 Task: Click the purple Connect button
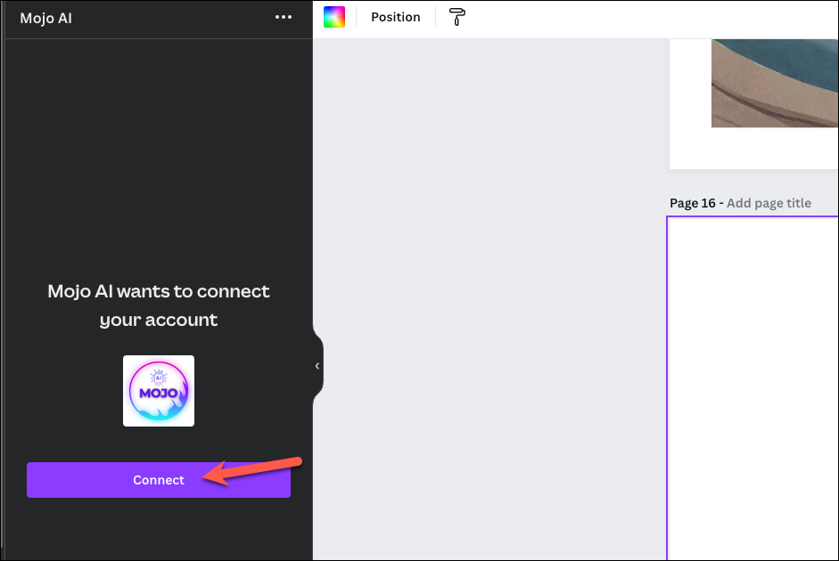click(x=159, y=480)
